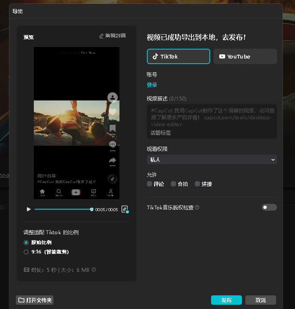Click the heart like icon in preview

[x=113, y=112]
